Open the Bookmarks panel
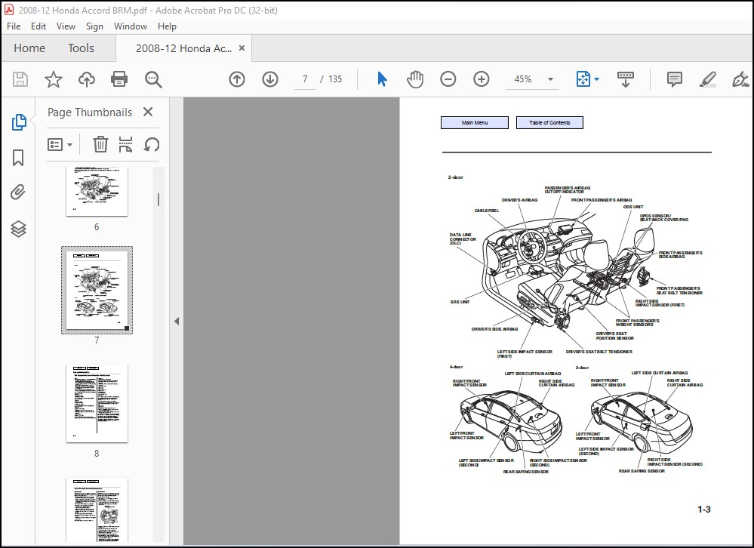The image size is (754, 548). (x=18, y=158)
